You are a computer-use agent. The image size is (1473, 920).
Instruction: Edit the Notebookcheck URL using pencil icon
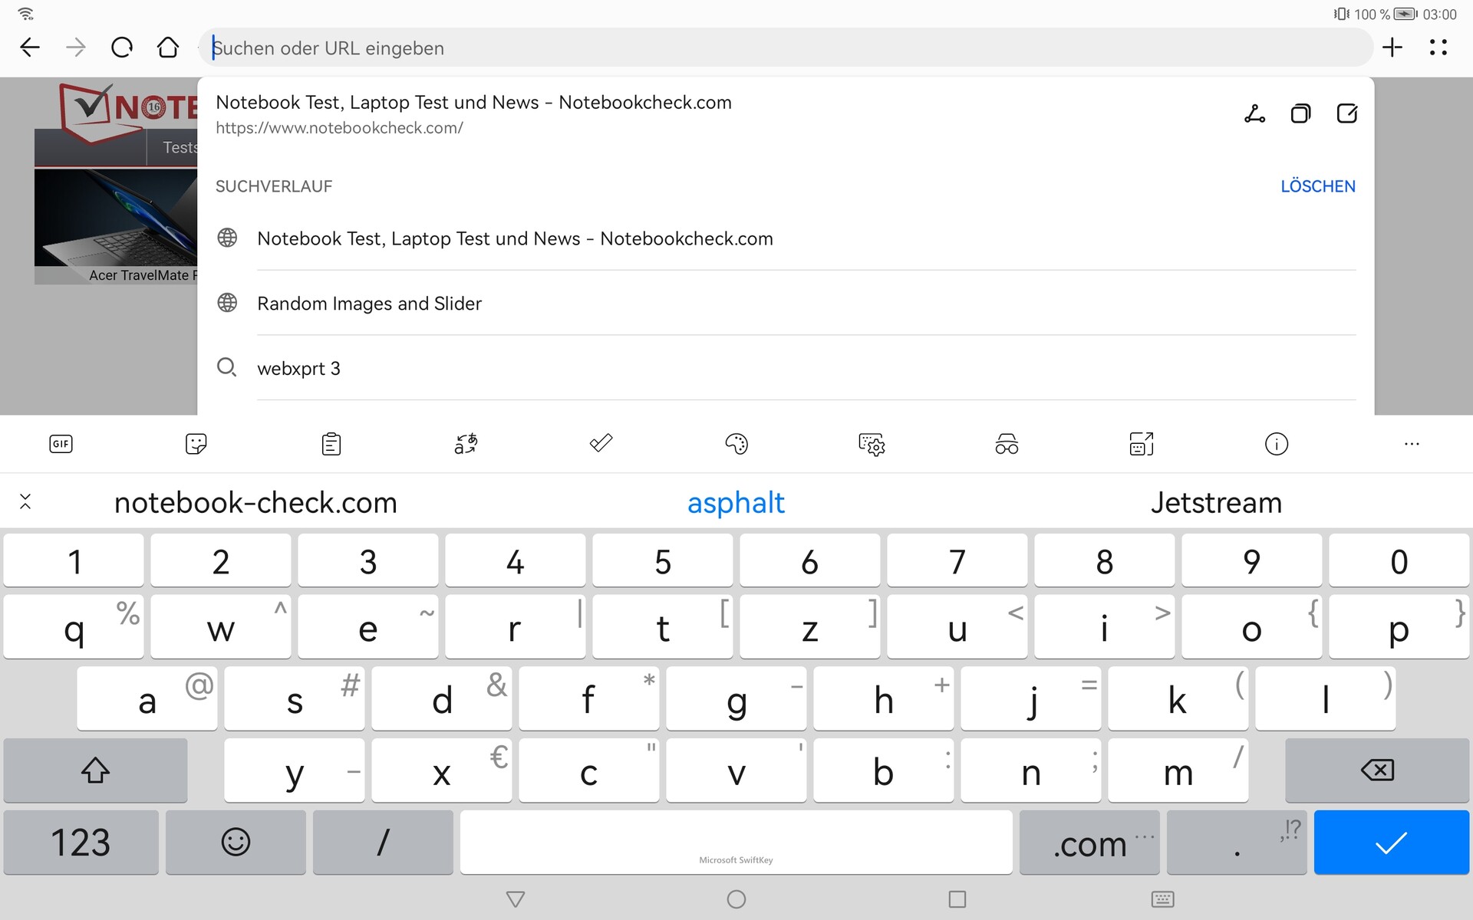1346,114
